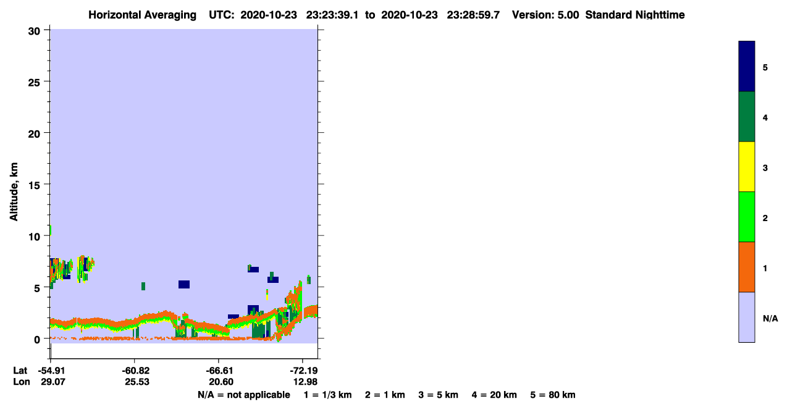Click the '4 = 20 km' legend text

494,395
